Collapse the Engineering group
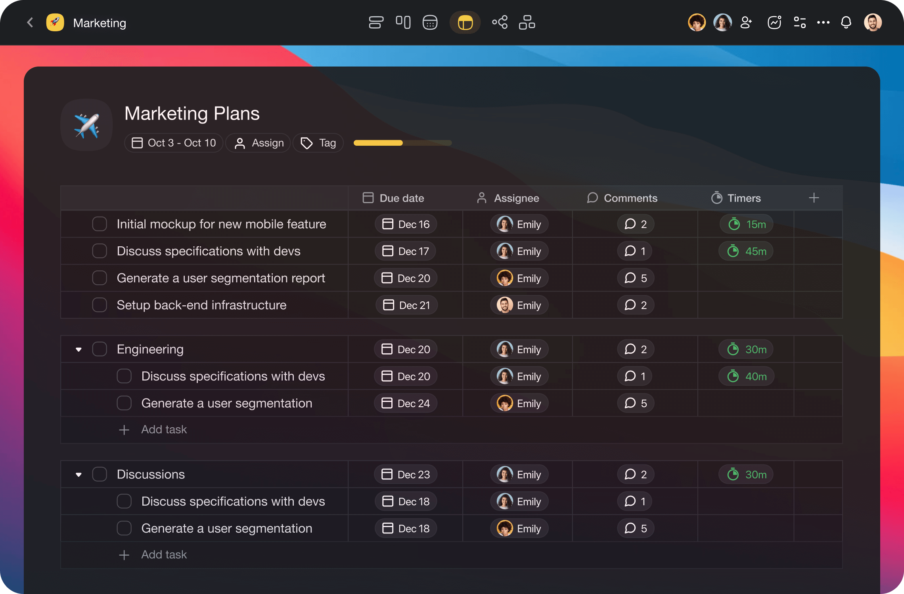This screenshot has height=594, width=904. pos(79,349)
